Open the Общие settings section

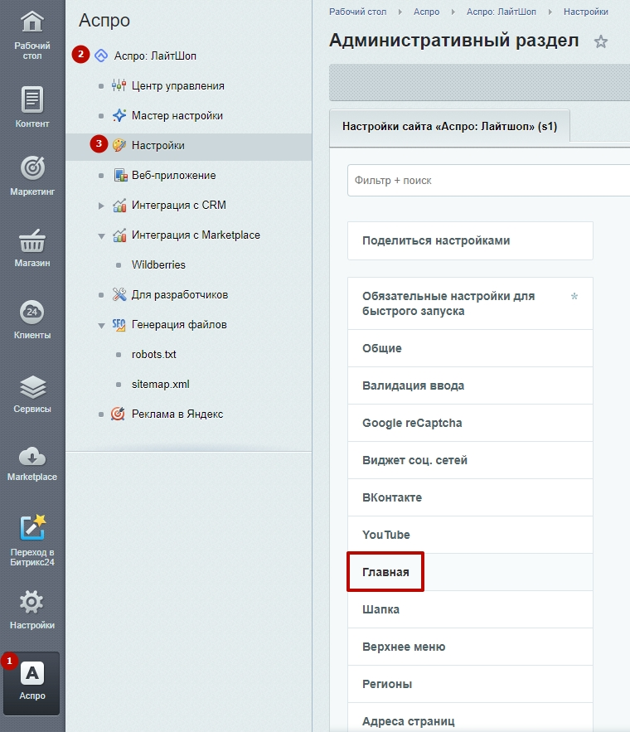pos(470,348)
